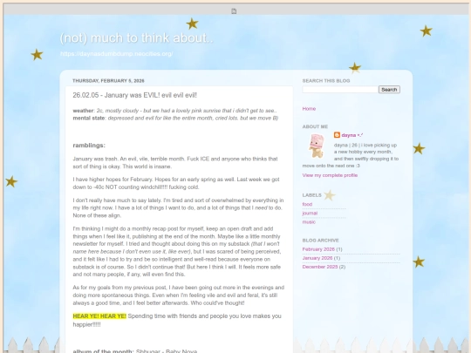Click the 'Labels' sidebar heading
The width and height of the screenshot is (471, 353).
click(311, 195)
